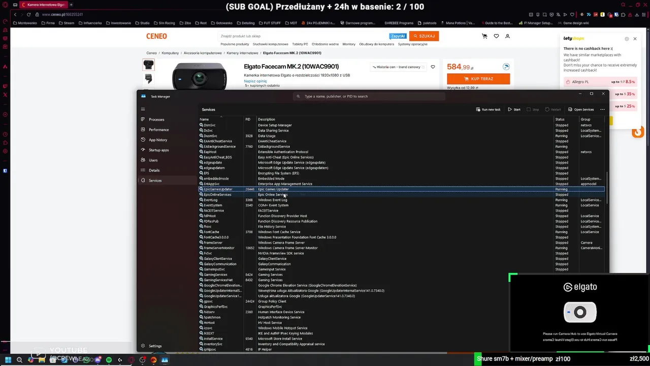Image resolution: width=650 pixels, height=366 pixels.
Task: Open Sim Racing bookmarks folder
Action: [x=165, y=23]
